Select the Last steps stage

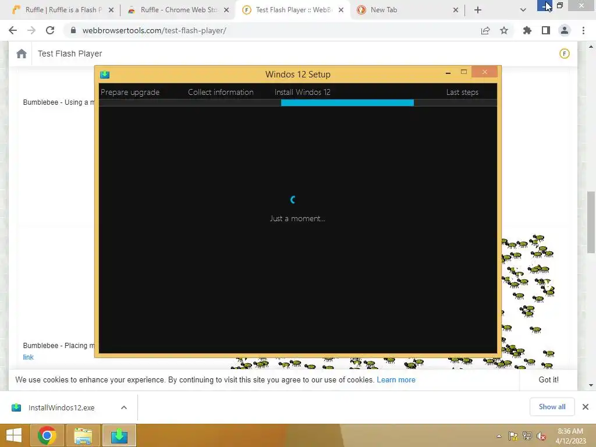tap(462, 92)
